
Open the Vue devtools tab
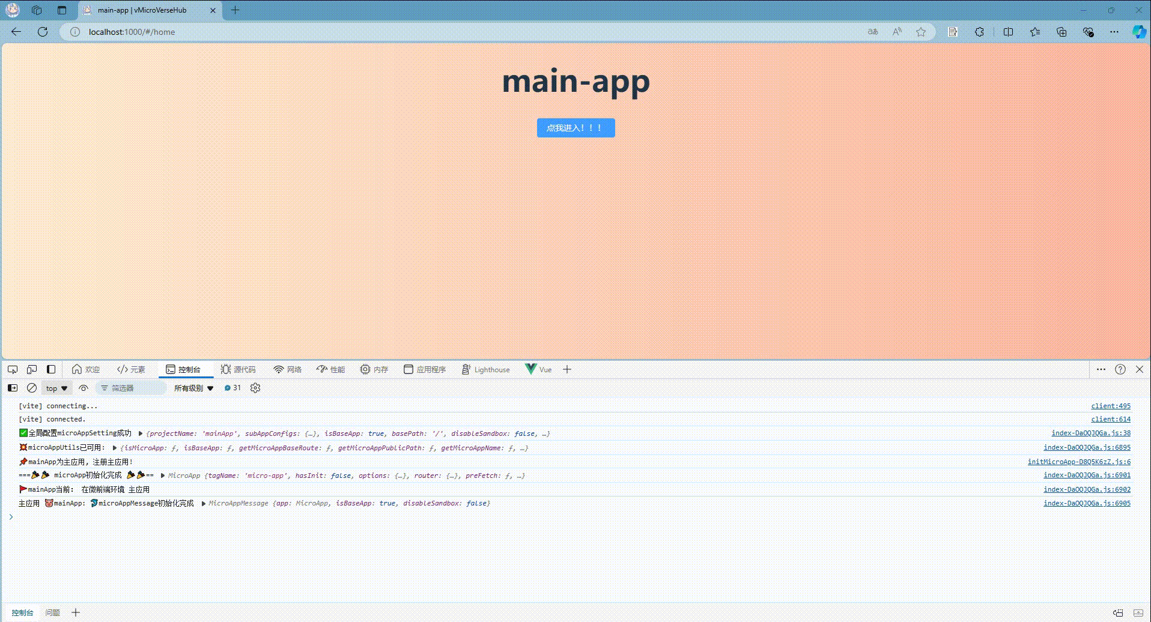pyautogui.click(x=538, y=369)
